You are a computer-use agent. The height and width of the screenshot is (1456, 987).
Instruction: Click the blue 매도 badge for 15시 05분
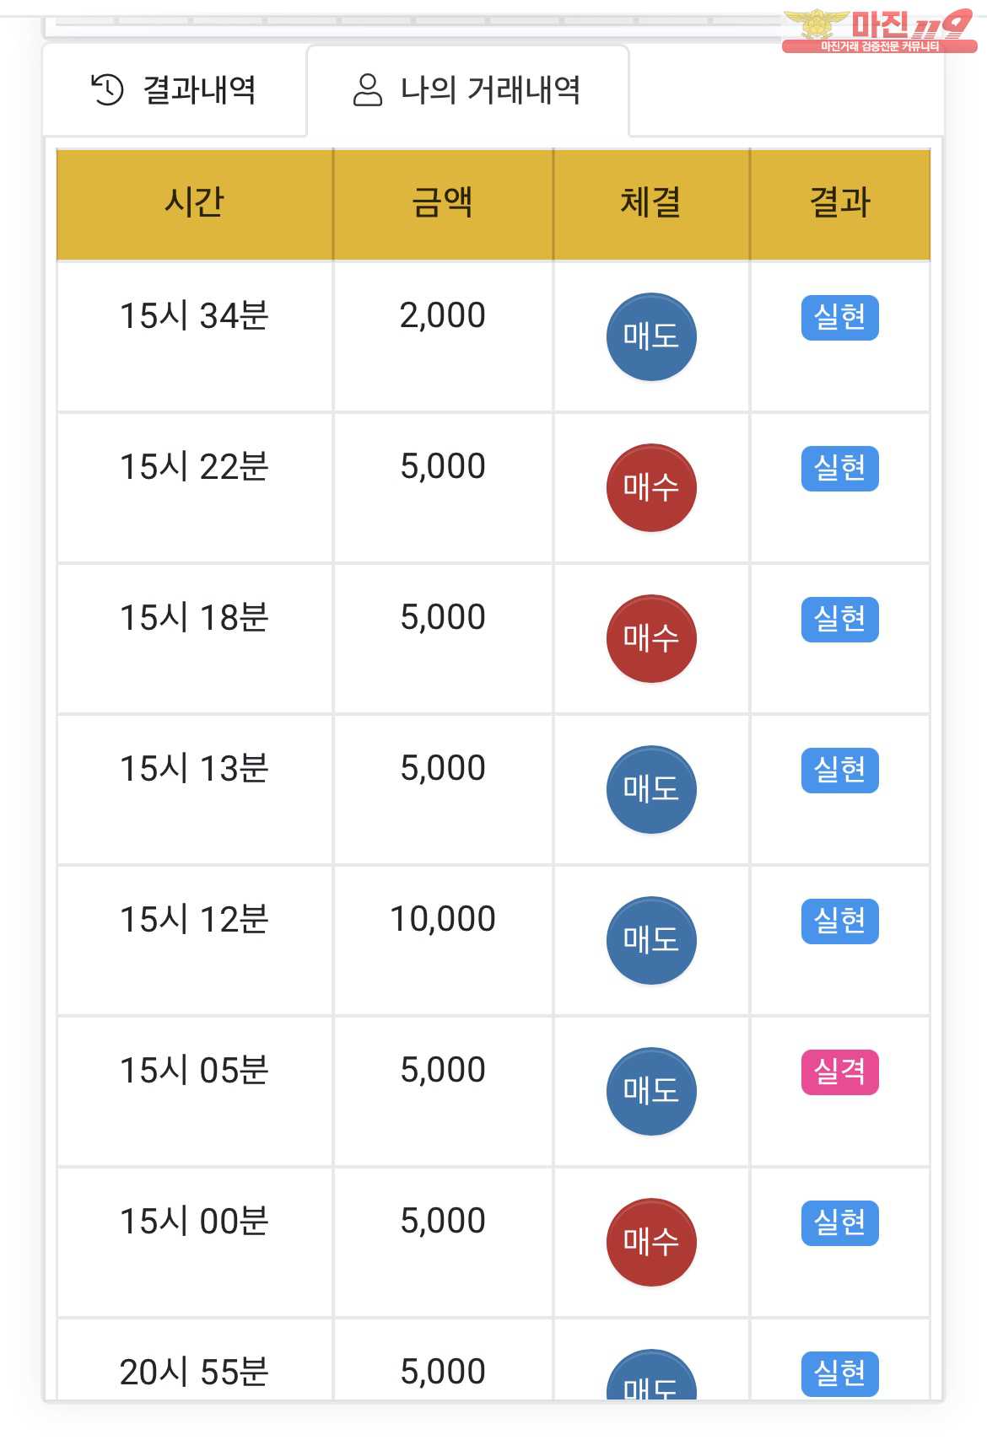pos(651,1091)
